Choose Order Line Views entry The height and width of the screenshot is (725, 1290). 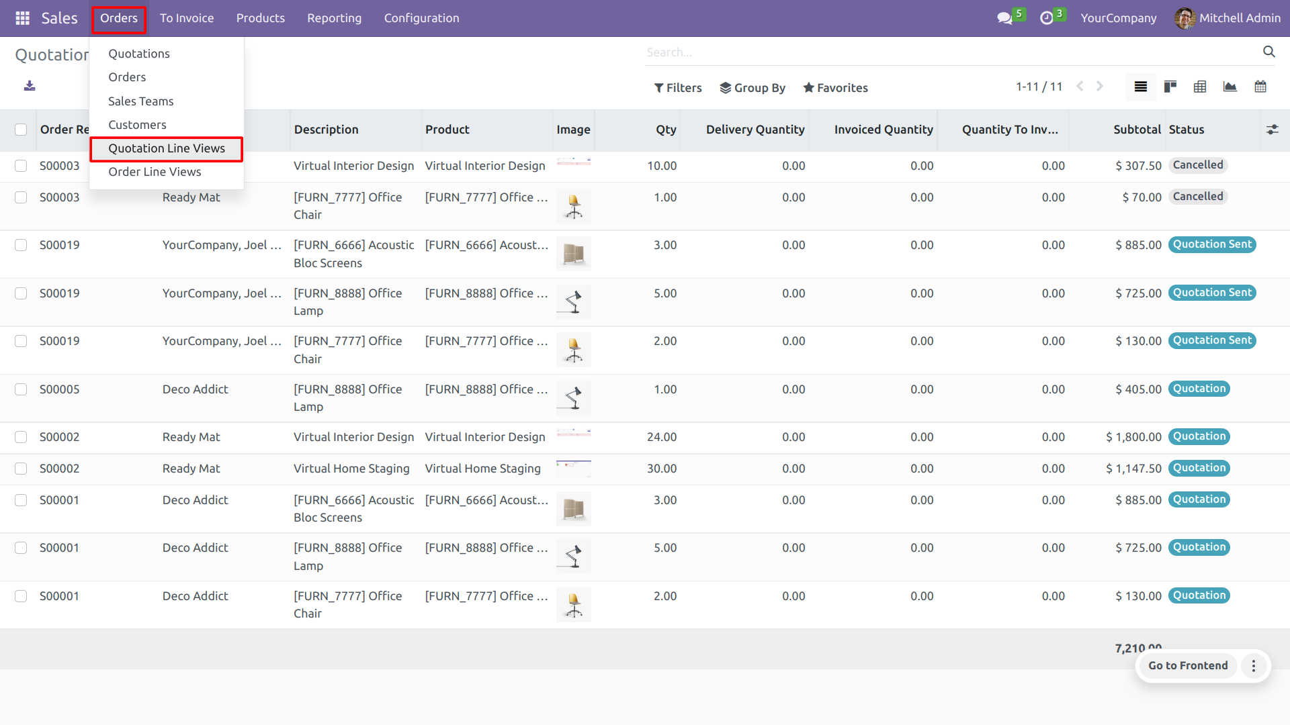coord(155,172)
